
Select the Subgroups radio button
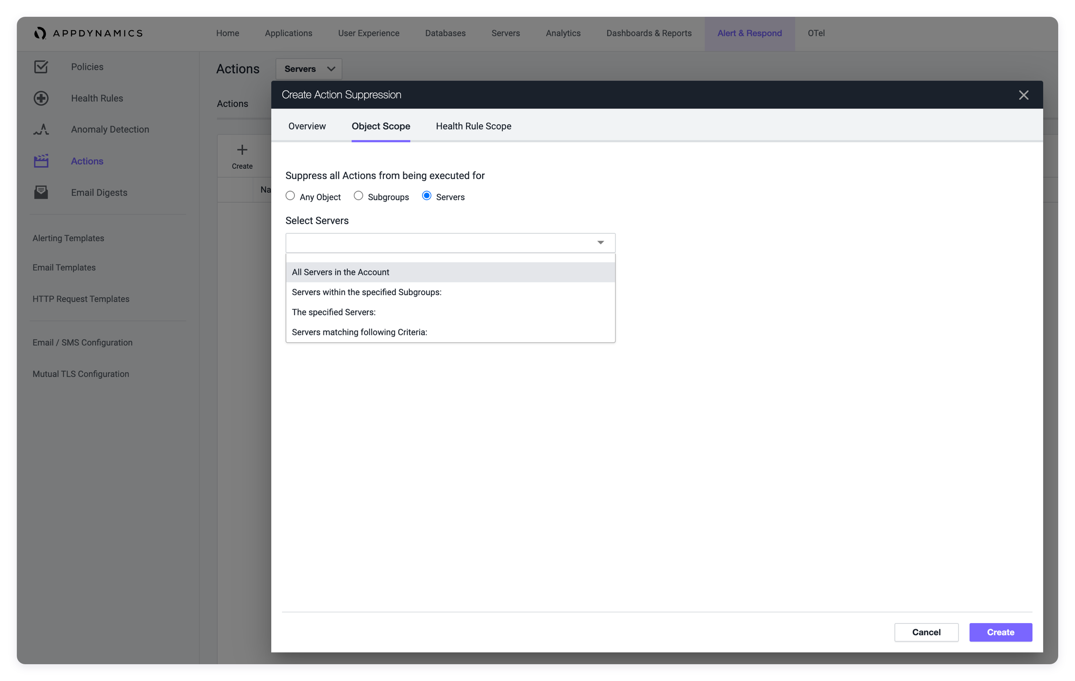[x=359, y=195]
